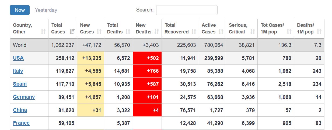332x130 pixels.
Task: Go to Spain details link
Action: click(x=20, y=84)
